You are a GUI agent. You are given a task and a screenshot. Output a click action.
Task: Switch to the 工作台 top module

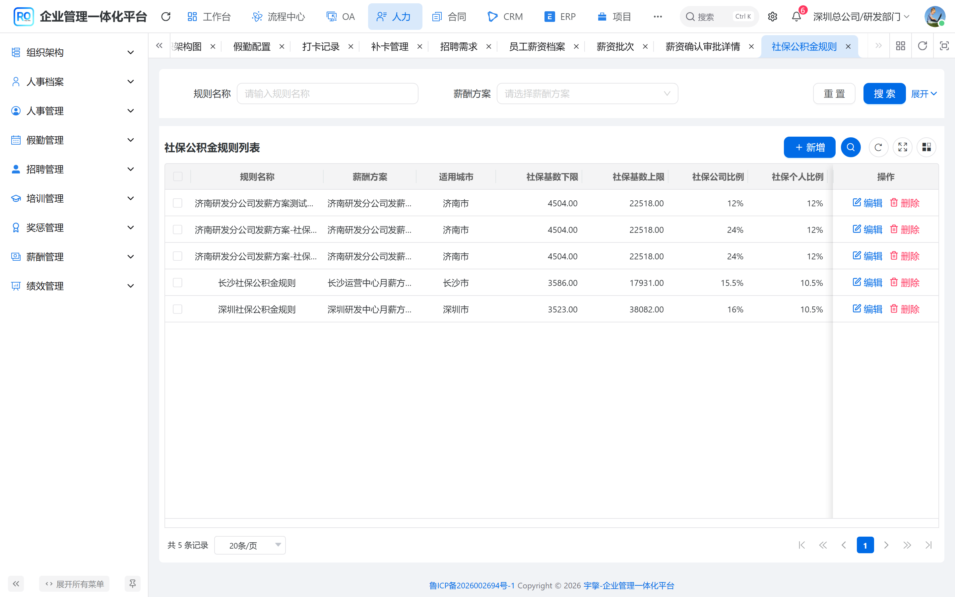coord(209,17)
